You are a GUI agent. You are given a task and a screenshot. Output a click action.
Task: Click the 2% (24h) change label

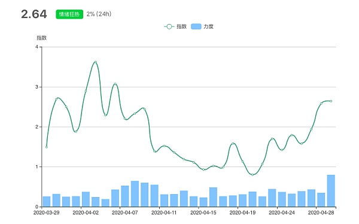[x=99, y=14]
